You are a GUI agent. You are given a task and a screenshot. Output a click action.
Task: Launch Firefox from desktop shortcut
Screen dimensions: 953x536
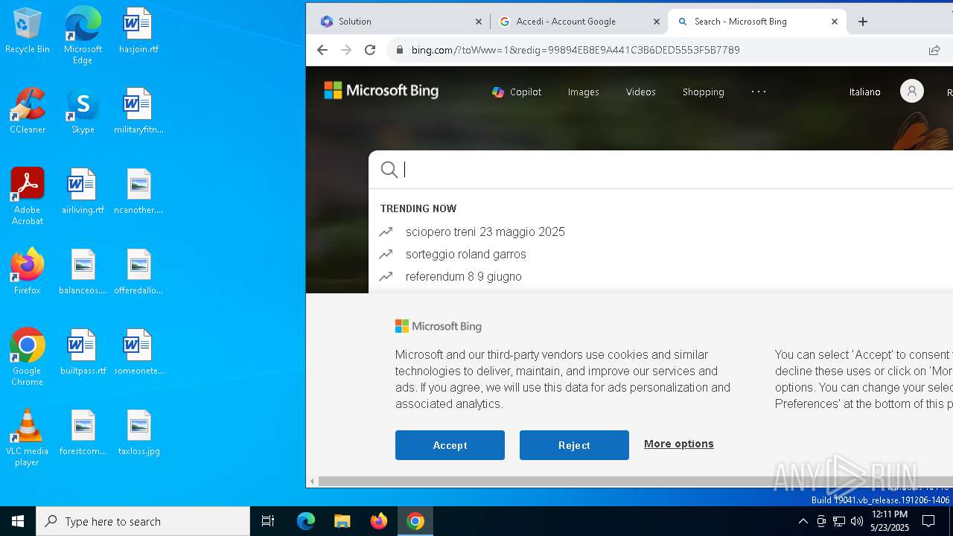pos(28,272)
